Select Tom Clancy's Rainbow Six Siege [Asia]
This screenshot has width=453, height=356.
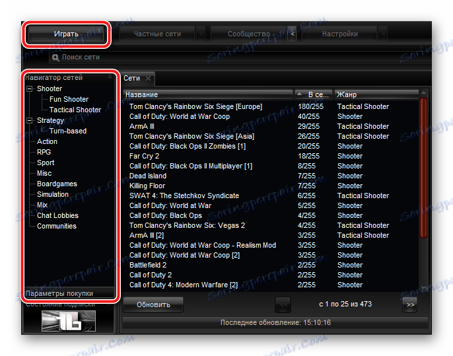pos(271,136)
